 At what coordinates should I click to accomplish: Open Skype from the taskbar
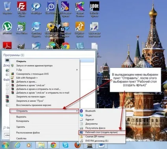[x=65, y=145]
